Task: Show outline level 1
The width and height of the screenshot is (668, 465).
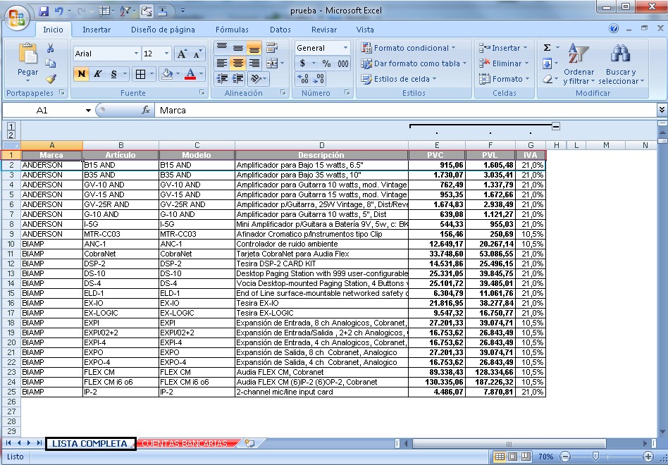Action: point(11,126)
